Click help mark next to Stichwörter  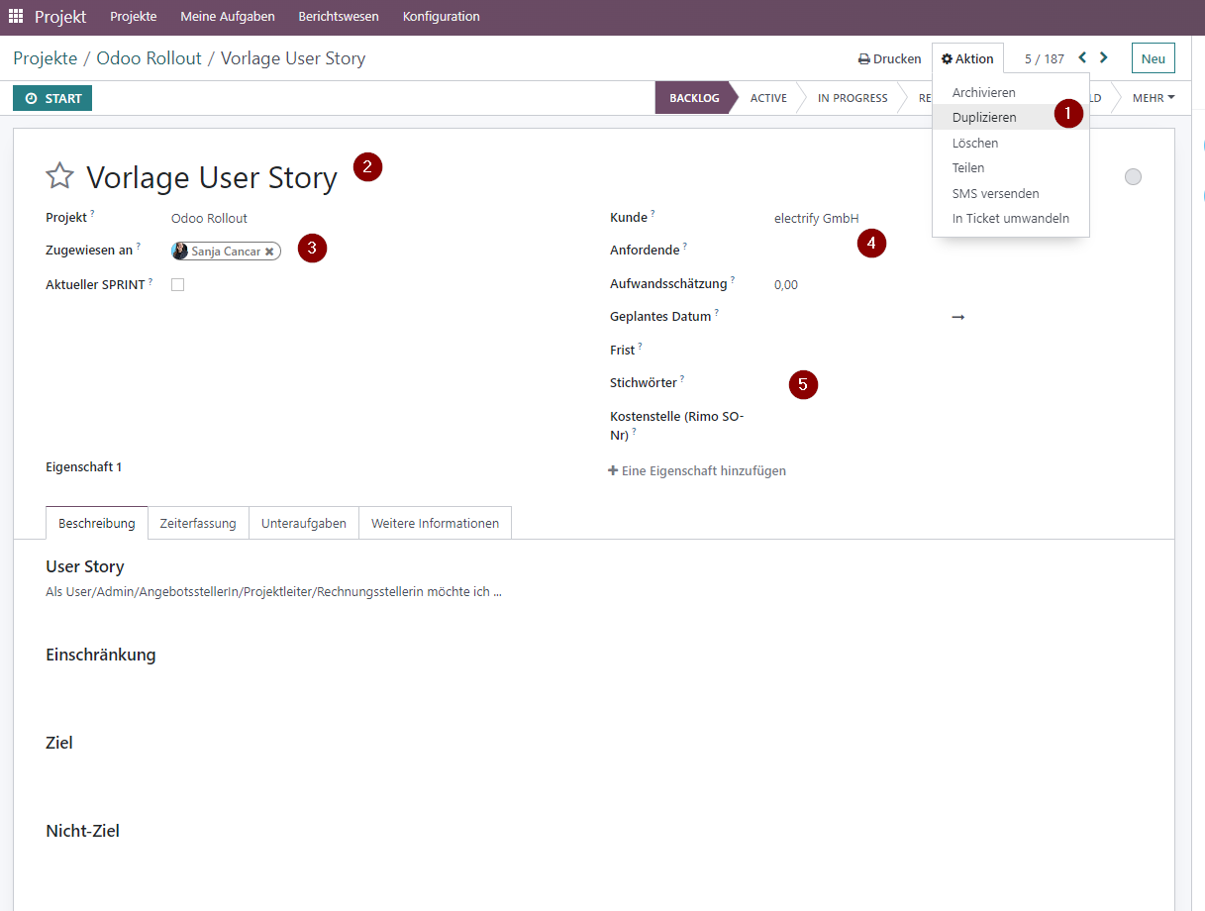point(683,378)
